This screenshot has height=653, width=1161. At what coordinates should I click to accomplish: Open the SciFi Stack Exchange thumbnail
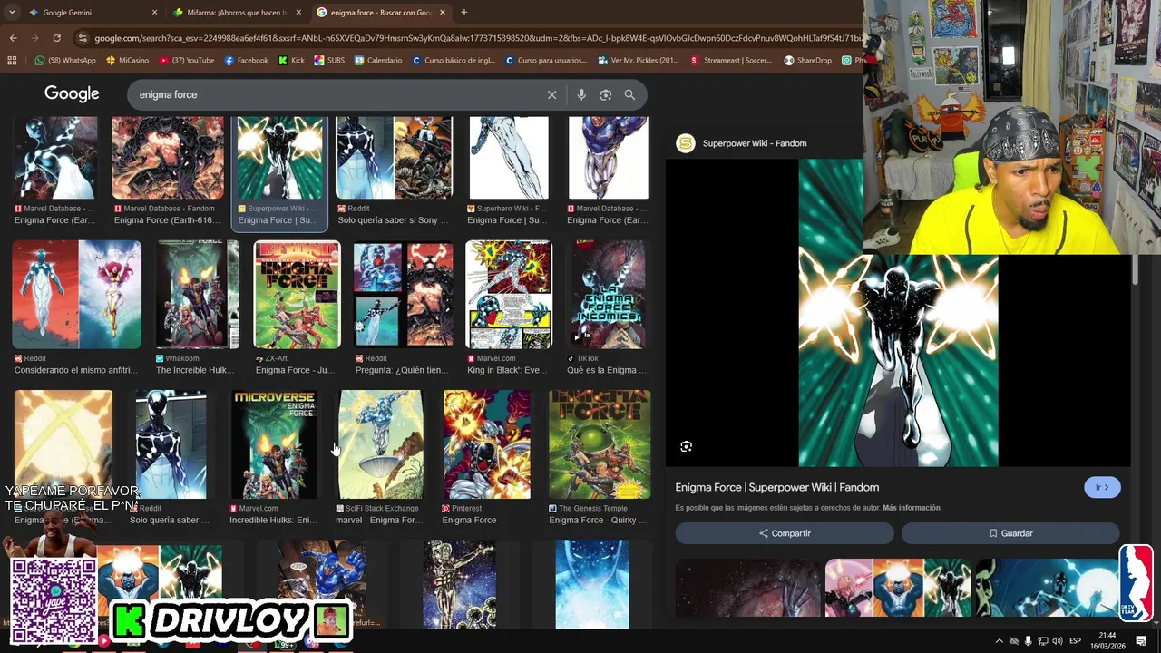pos(380,444)
